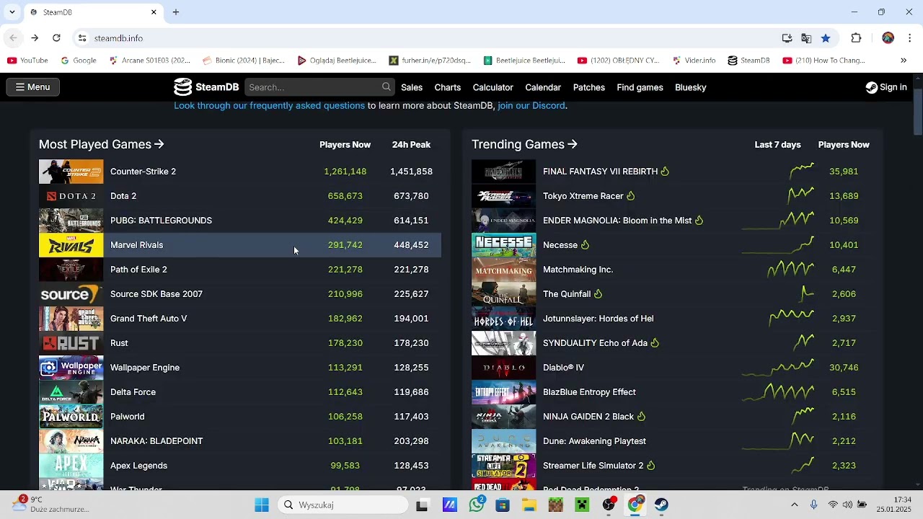This screenshot has width=923, height=519.
Task: Open Steam from the taskbar
Action: pyautogui.click(x=661, y=505)
